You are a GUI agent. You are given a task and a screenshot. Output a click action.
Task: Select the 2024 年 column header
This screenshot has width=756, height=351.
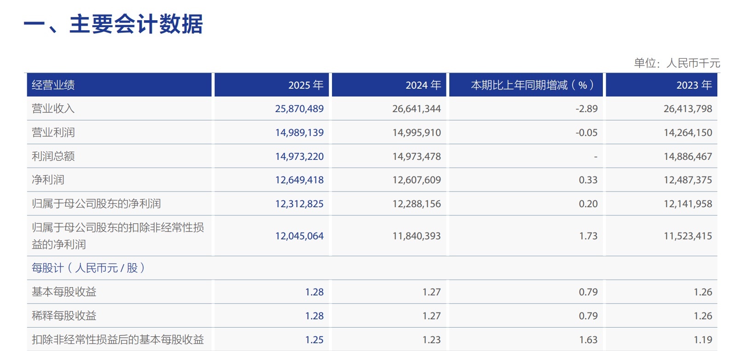pyautogui.click(x=423, y=85)
